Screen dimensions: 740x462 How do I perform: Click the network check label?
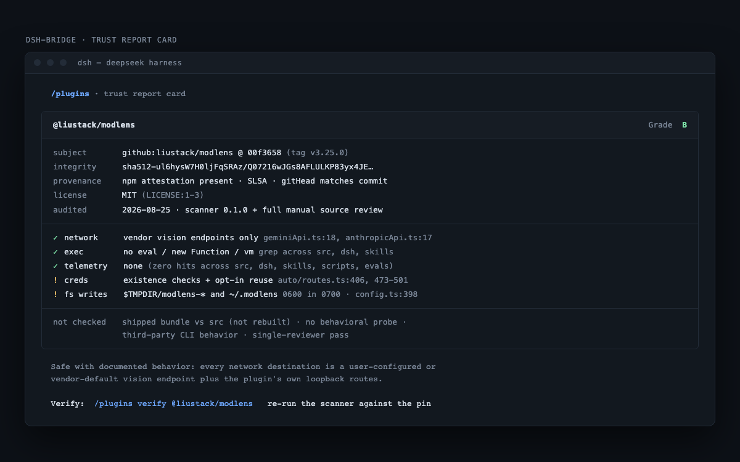[81, 238]
